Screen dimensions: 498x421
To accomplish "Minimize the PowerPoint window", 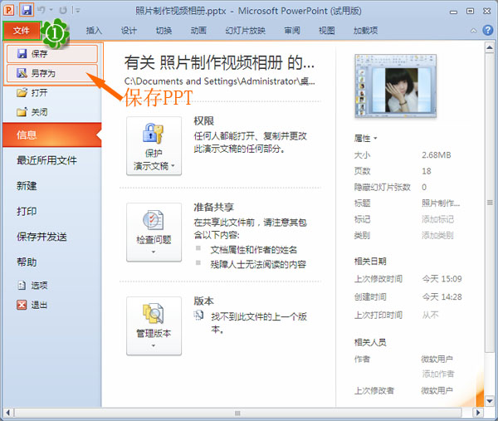I will pyautogui.click(x=453, y=12).
